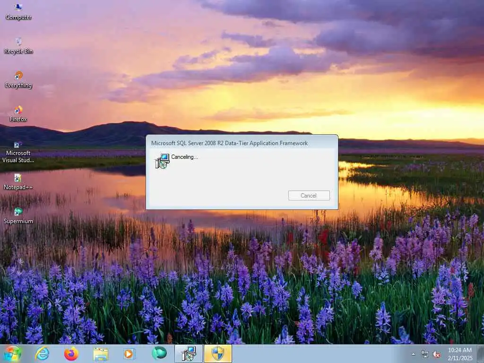484x363 pixels.
Task: Click the Cancel button in installer dialog
Action: [309, 195]
